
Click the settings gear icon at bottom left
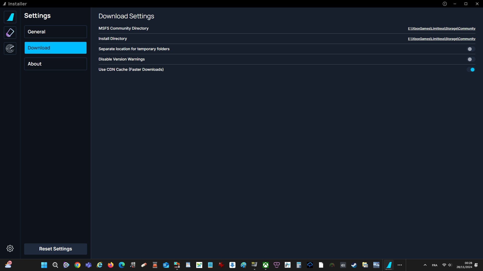click(x=10, y=248)
